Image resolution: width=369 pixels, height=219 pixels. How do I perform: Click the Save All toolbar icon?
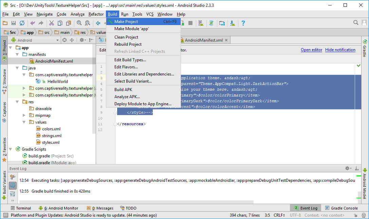coord(14,23)
